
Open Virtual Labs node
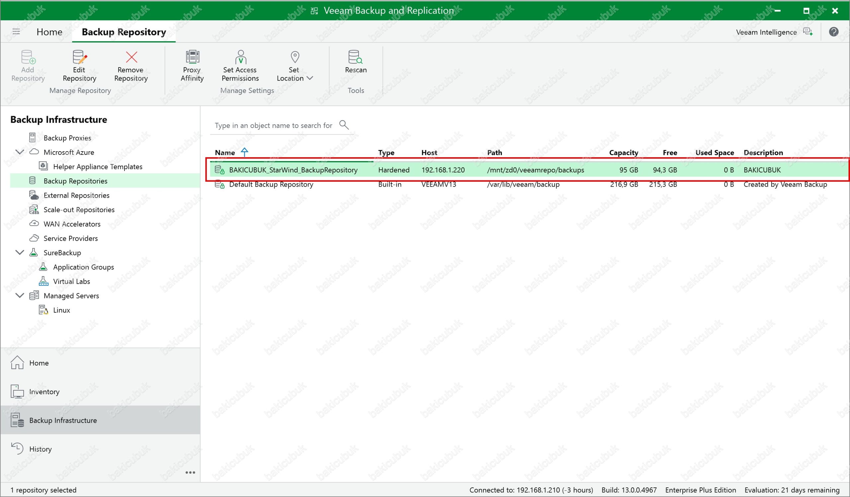[71, 281]
